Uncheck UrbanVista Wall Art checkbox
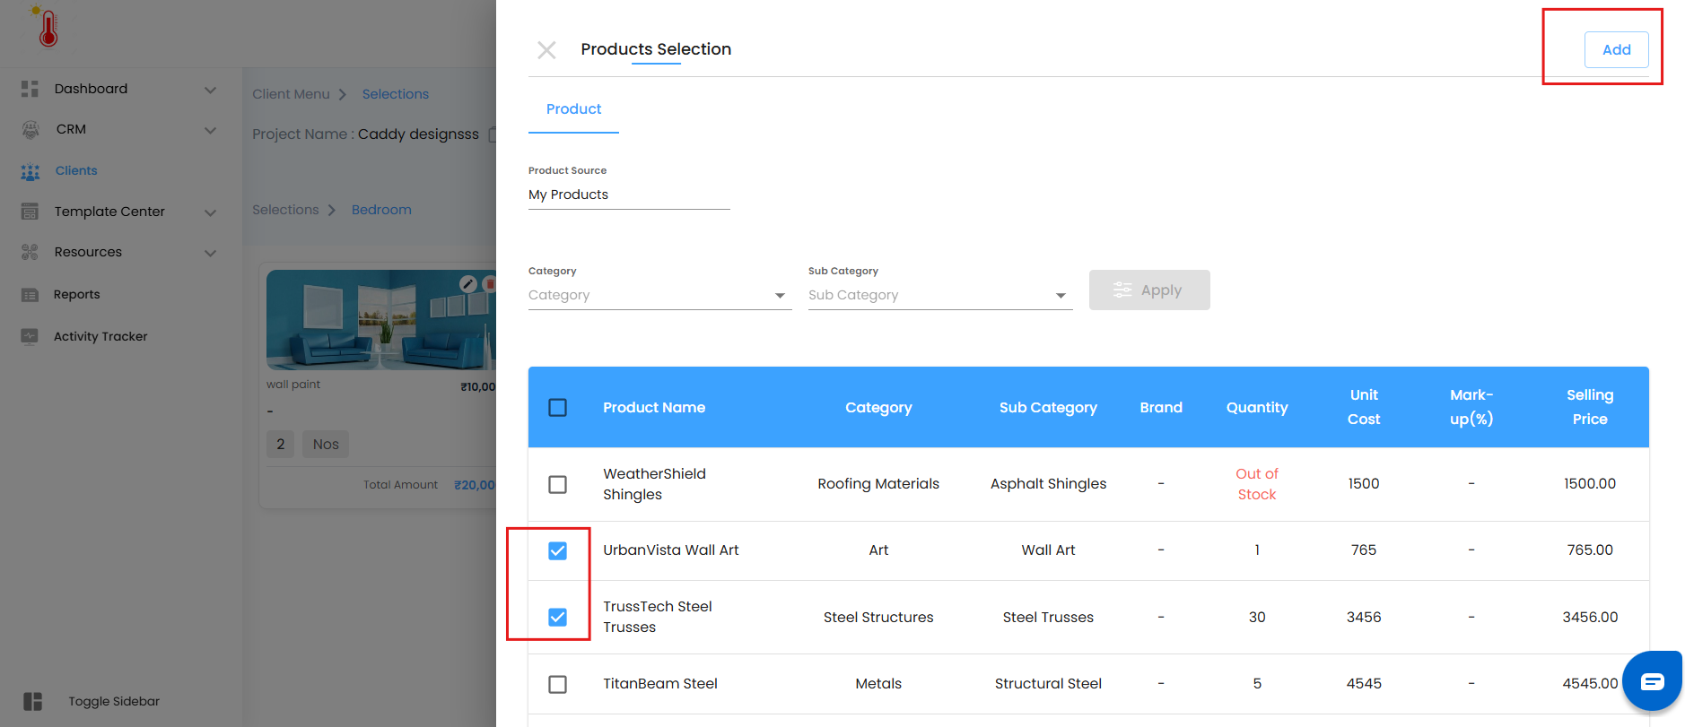The image size is (1685, 727). click(x=557, y=550)
